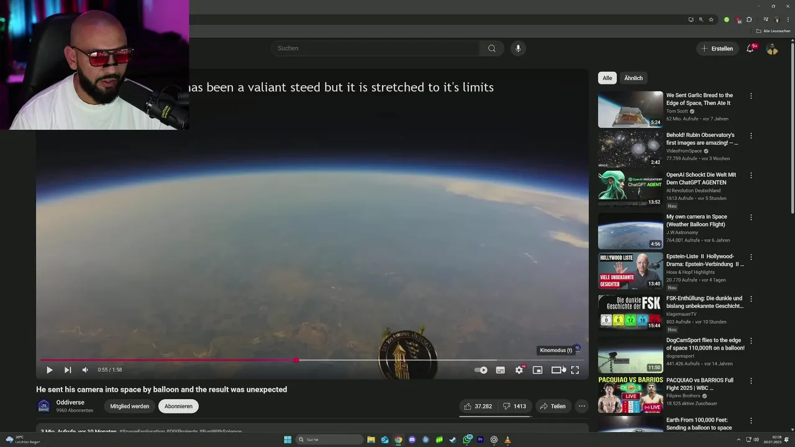
Task: Toggle the autoplay switch in player
Action: 481,370
